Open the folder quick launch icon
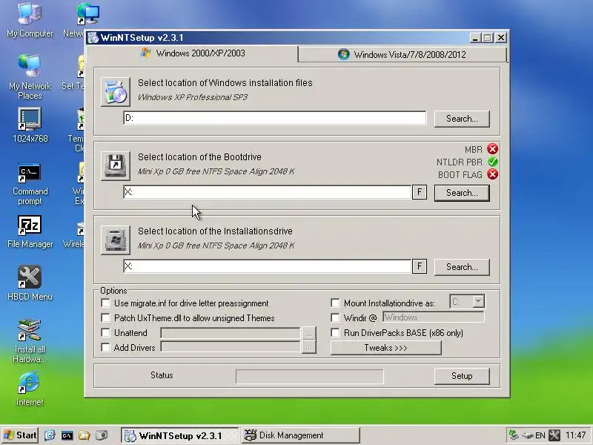 84,435
